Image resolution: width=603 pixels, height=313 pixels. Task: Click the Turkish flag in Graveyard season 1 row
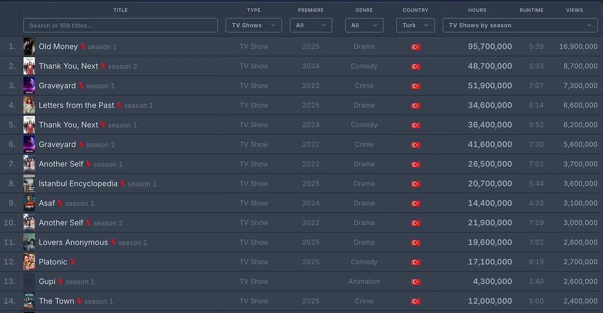pos(416,86)
